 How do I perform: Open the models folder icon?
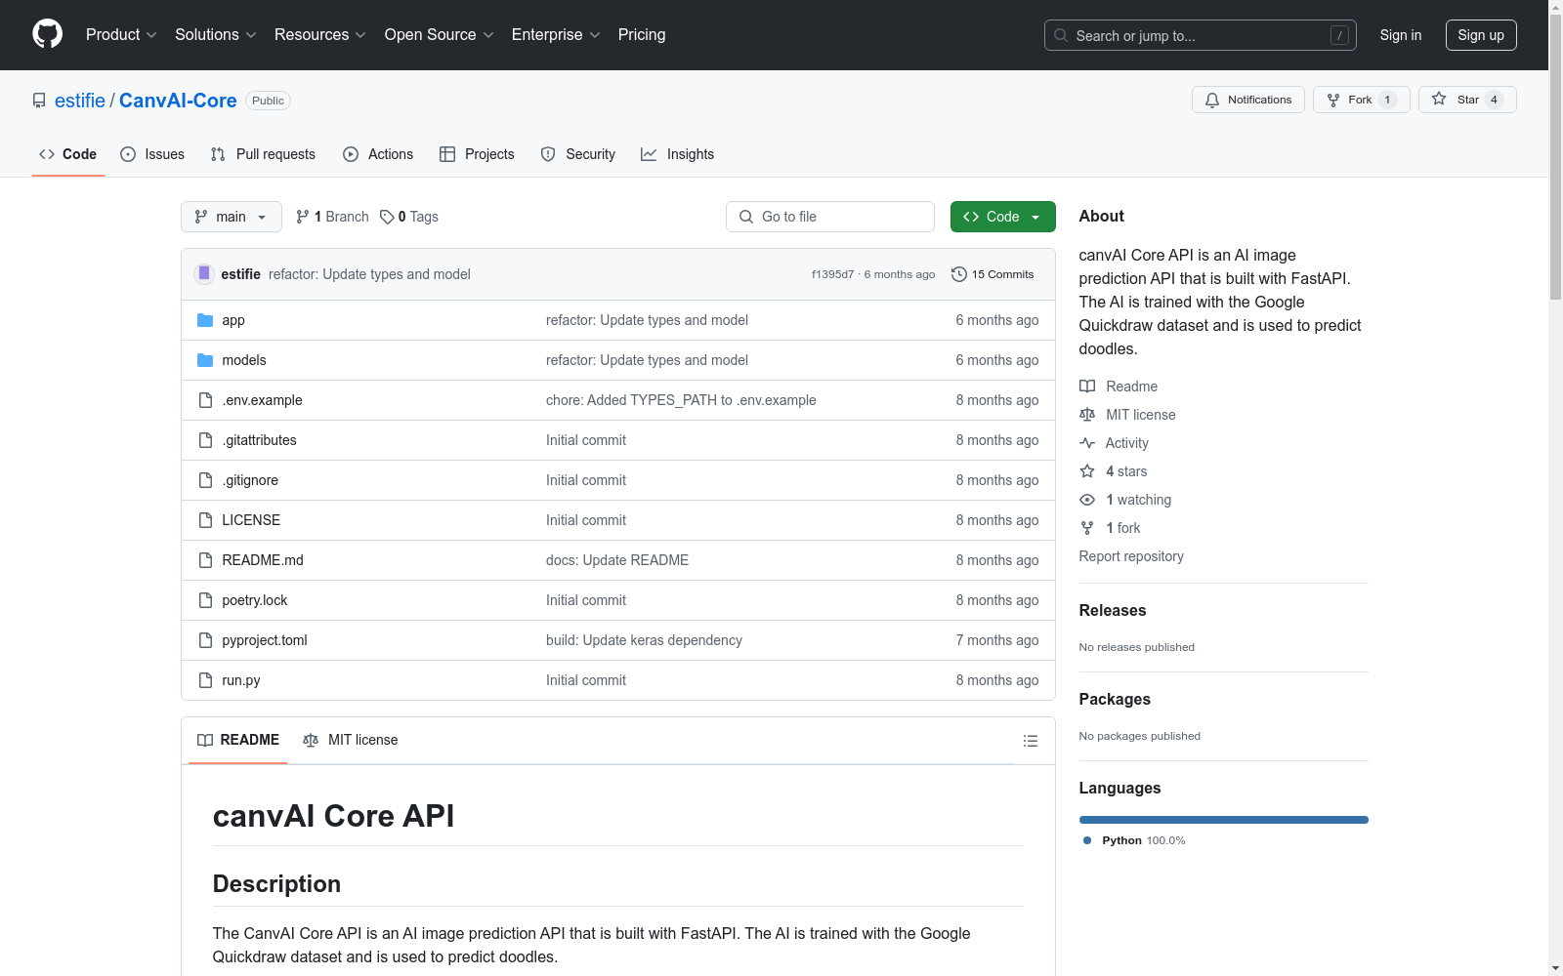tap(205, 360)
